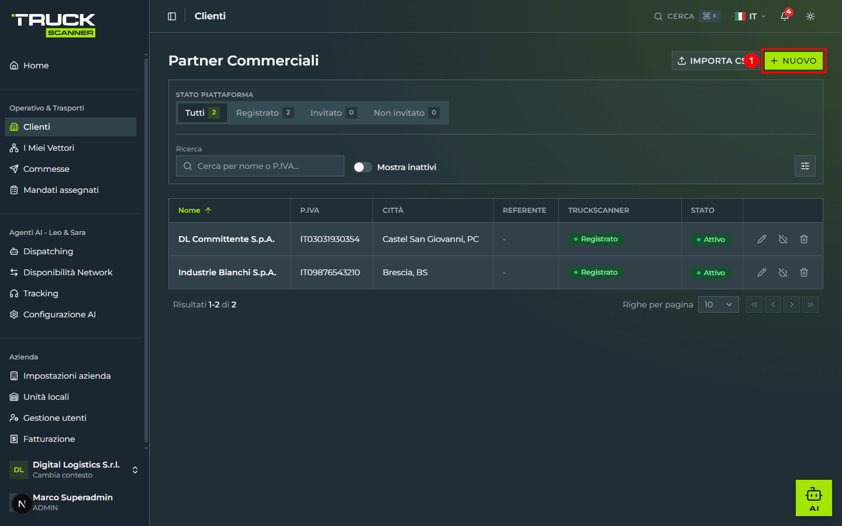Go to the previous results page
This screenshot has width=842, height=526.
click(773, 304)
